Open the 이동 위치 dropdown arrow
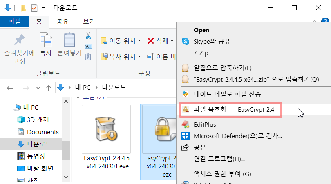 point(139,41)
